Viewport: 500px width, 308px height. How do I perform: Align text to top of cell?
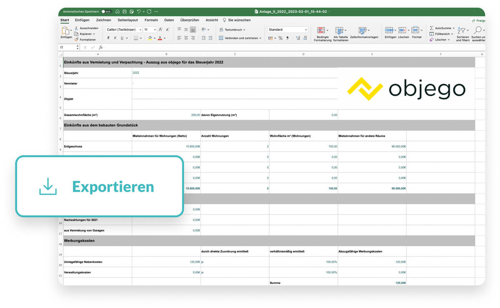(x=179, y=30)
